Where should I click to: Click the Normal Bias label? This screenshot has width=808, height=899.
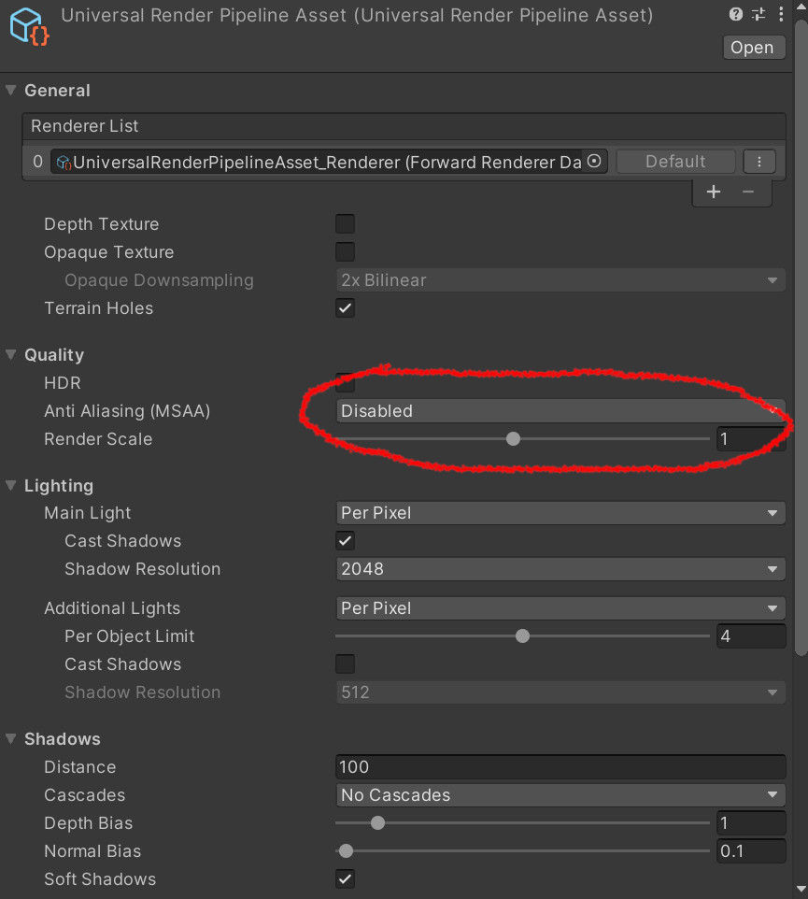pyautogui.click(x=92, y=850)
